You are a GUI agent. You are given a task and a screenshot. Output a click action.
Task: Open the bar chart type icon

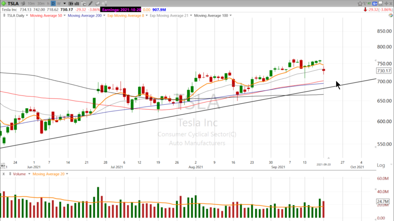click(77, 3)
